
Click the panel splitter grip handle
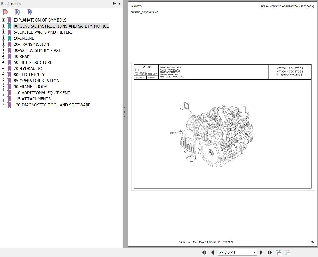(124, 113)
